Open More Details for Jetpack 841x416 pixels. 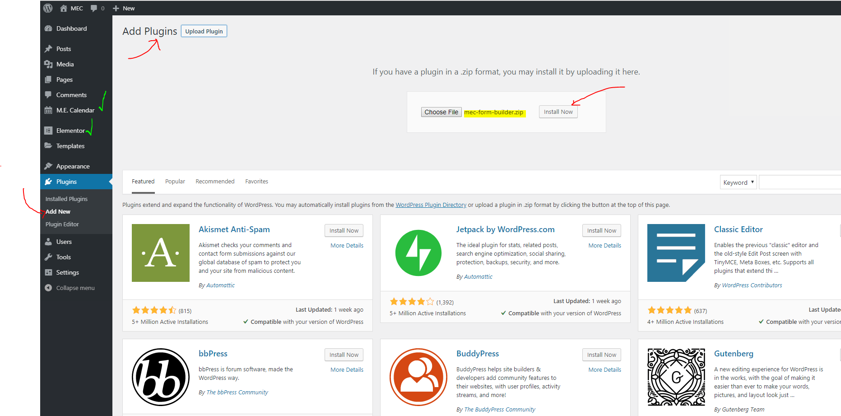click(x=604, y=245)
